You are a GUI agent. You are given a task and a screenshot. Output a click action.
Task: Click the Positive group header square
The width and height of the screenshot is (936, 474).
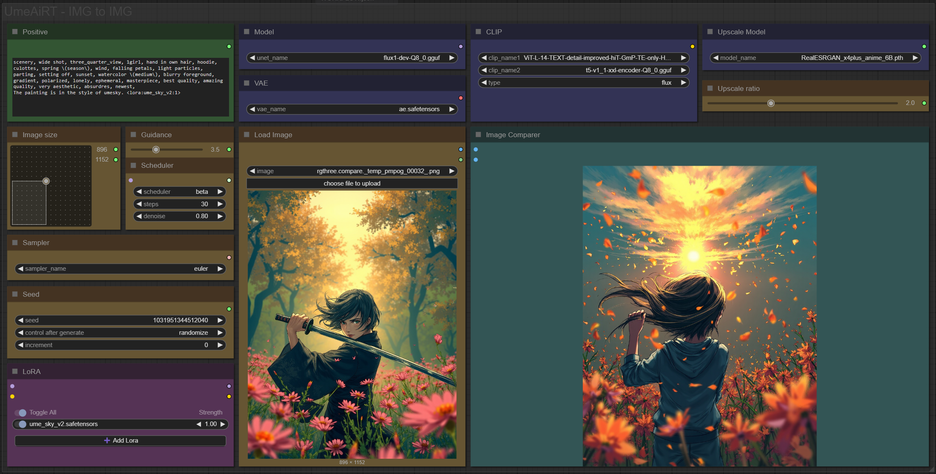(15, 32)
